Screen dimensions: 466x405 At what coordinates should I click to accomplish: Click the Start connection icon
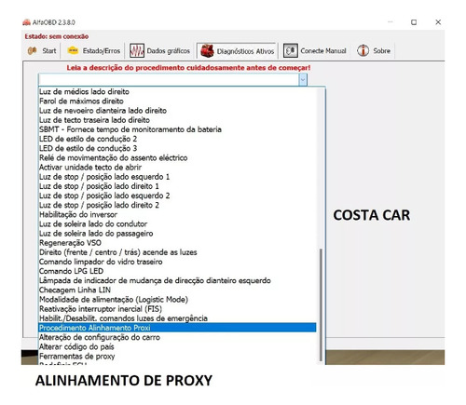pyautogui.click(x=33, y=50)
